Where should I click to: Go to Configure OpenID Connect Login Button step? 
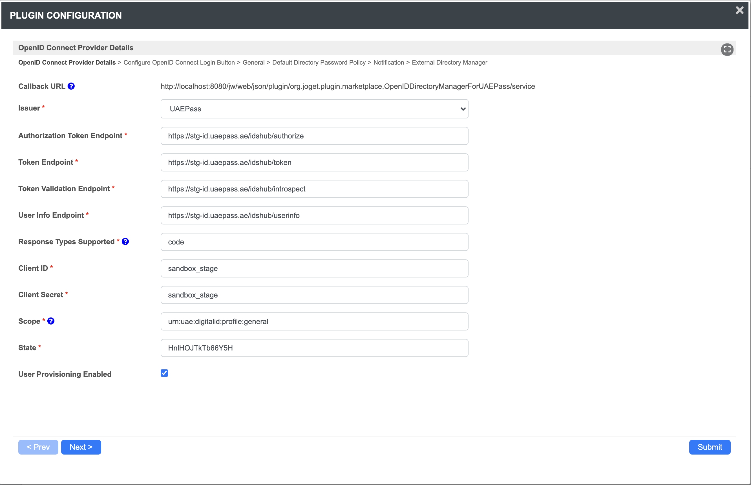click(179, 62)
